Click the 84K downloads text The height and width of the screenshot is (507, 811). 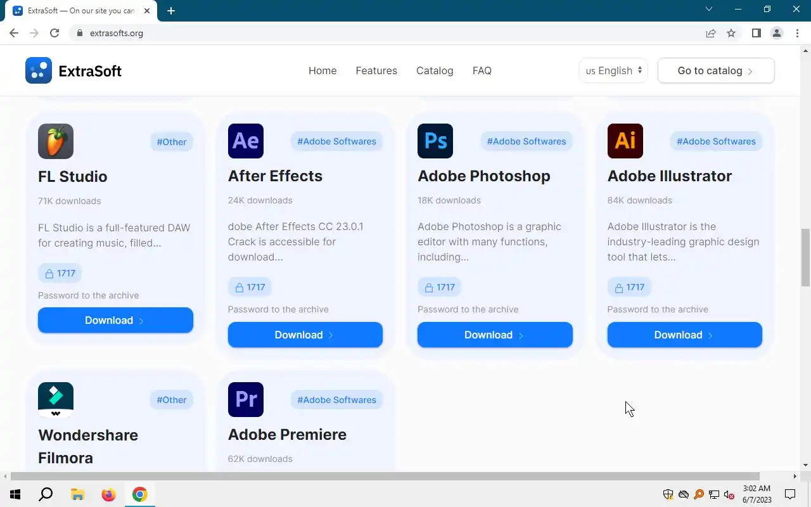pos(640,200)
